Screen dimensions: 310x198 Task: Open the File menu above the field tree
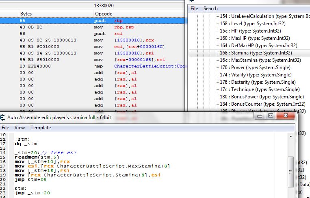coord(194,9)
